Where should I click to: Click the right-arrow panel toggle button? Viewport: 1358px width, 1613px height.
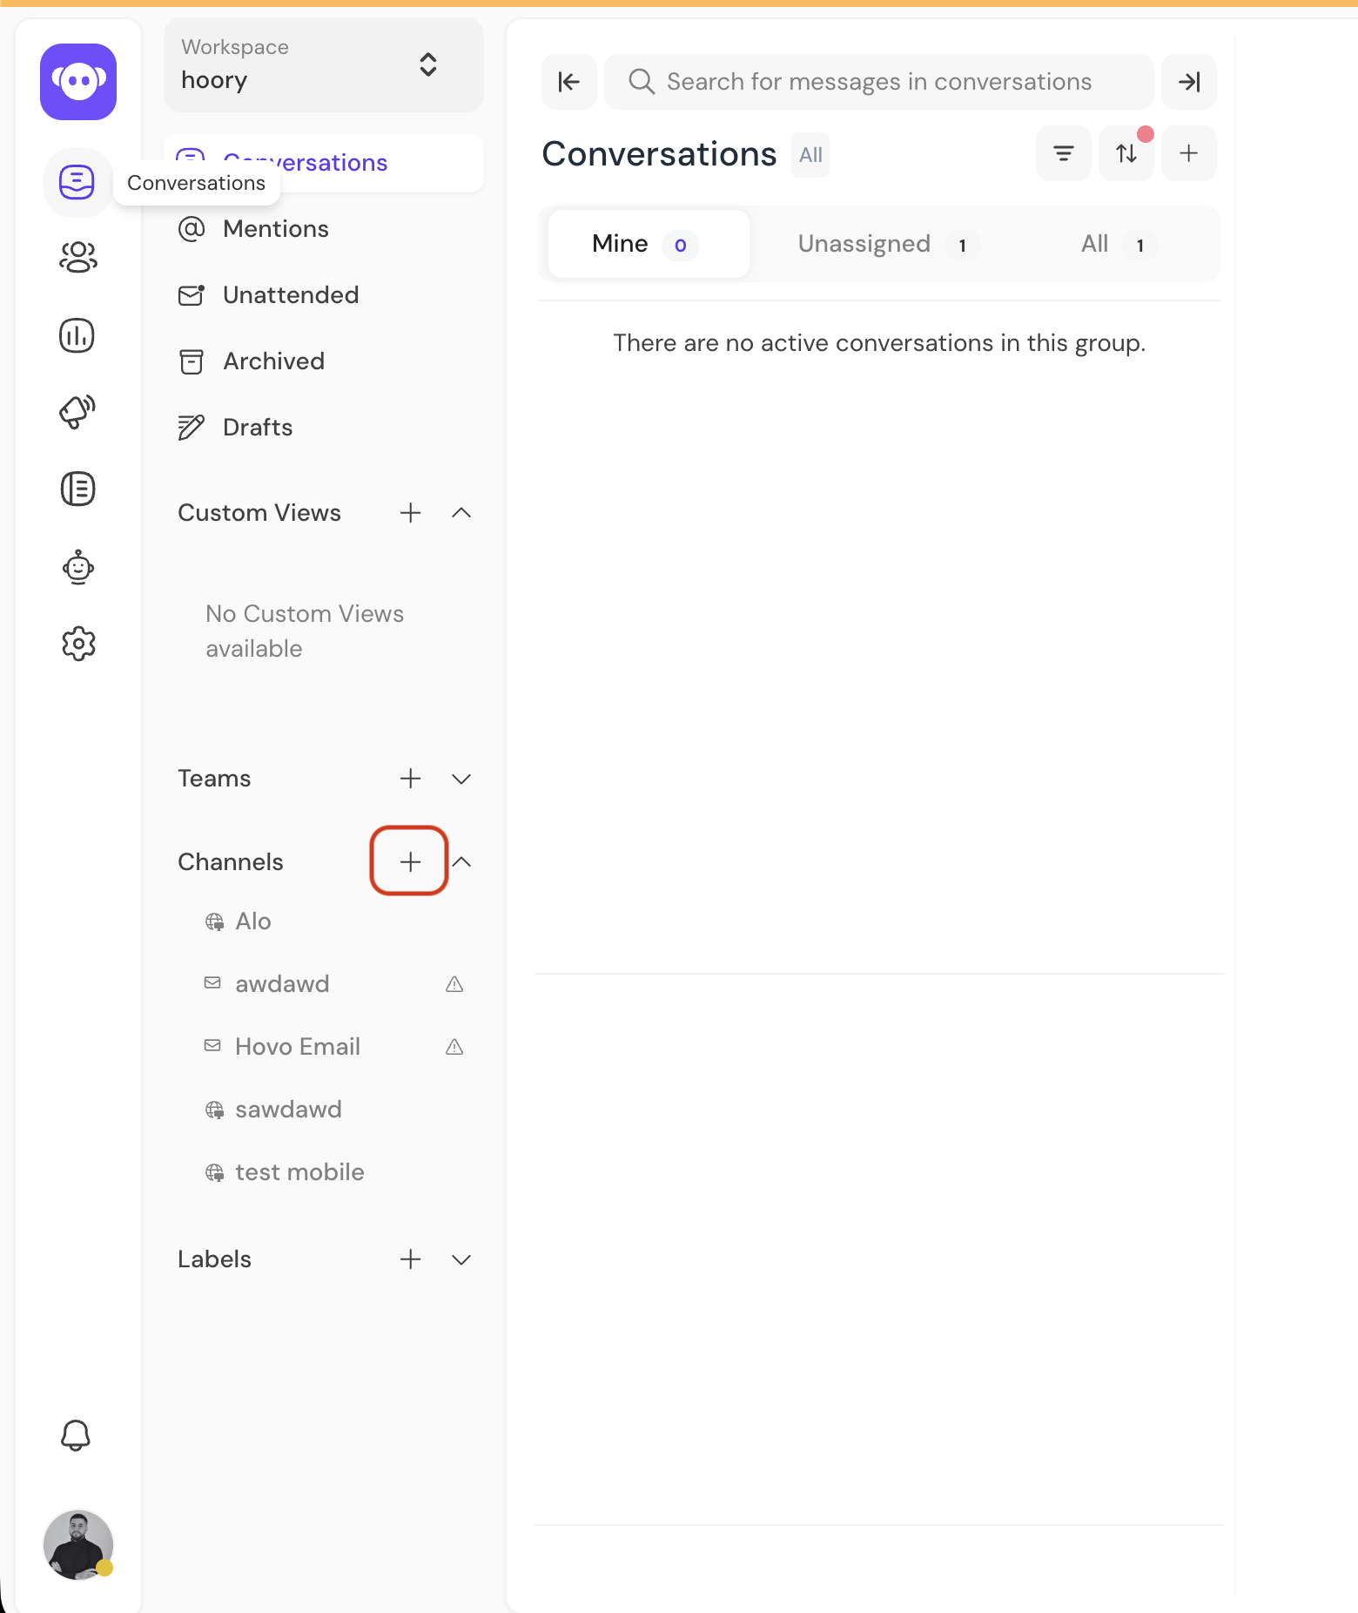[x=1189, y=82]
